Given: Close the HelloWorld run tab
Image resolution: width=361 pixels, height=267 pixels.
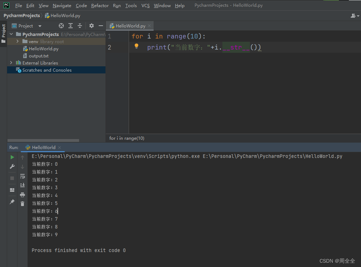Looking at the screenshot, I should coord(60,148).
